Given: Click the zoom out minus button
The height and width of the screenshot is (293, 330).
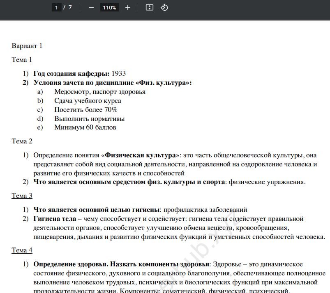Looking at the screenshot, I should (91, 7).
